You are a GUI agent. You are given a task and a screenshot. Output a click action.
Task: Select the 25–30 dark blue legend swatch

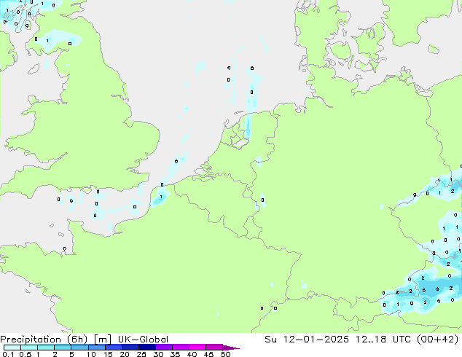pos(147,348)
